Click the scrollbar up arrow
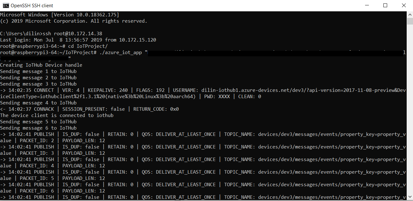This screenshot has width=413, height=201. [x=410, y=14]
